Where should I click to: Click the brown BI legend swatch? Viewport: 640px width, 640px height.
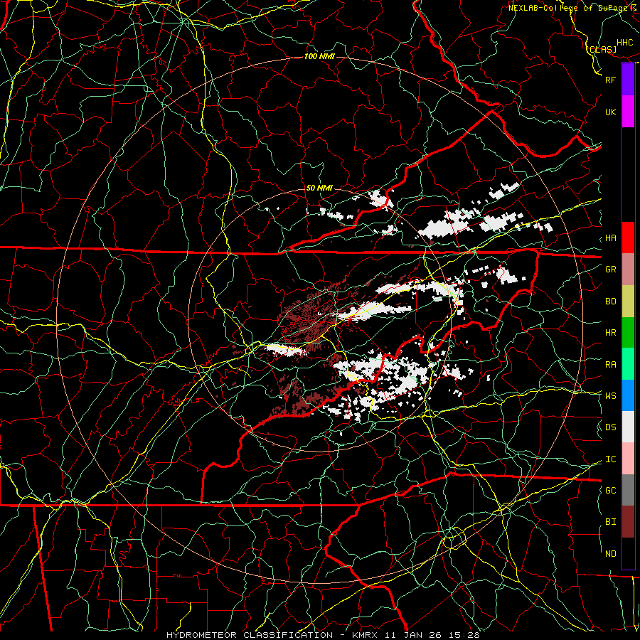pyautogui.click(x=628, y=522)
